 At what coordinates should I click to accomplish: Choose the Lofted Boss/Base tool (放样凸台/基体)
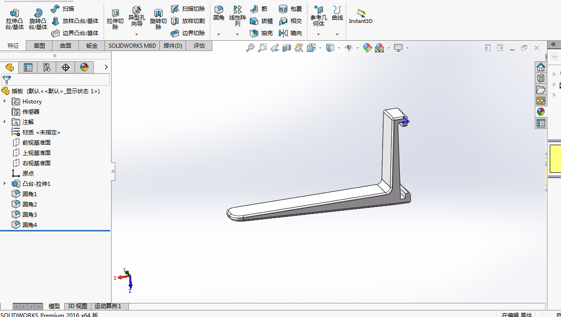tap(75, 21)
